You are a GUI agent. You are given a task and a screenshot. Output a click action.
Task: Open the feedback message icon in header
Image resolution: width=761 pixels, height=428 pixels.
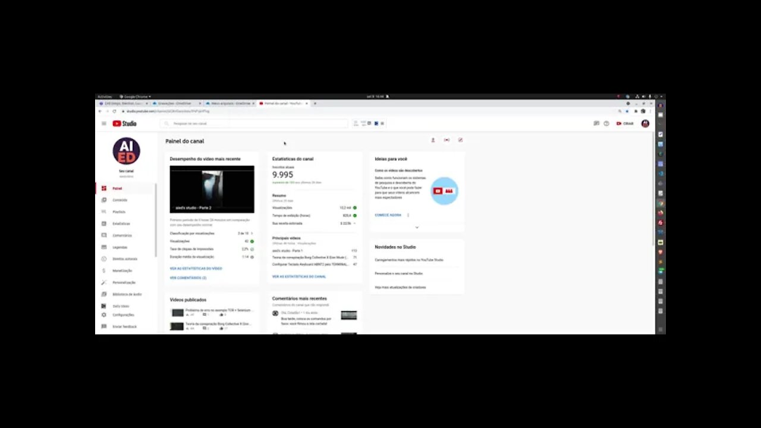point(596,124)
